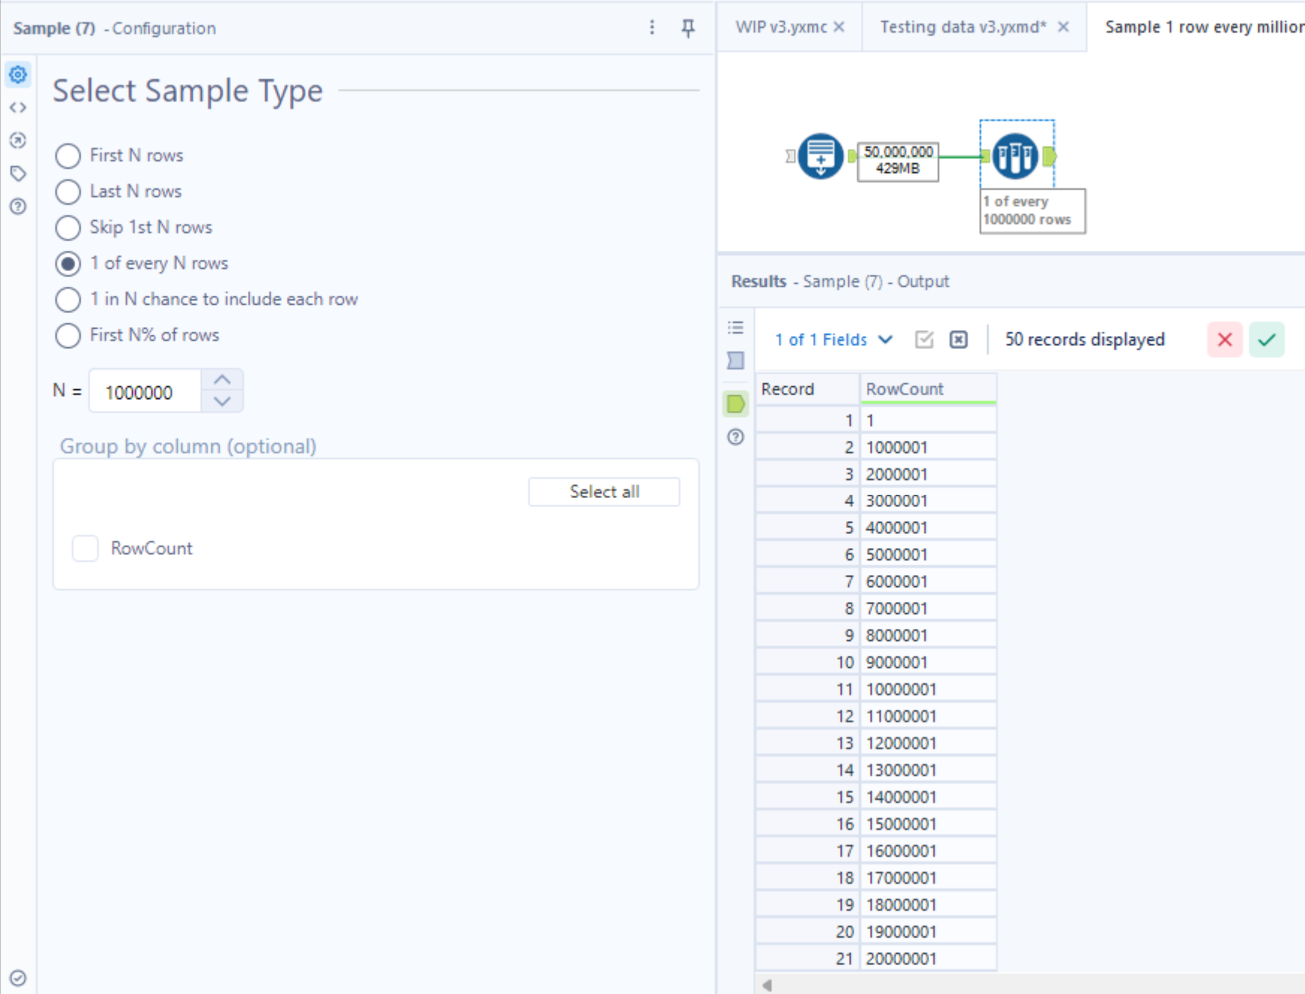This screenshot has height=994, width=1305.
Task: Click the Select all button
Action: coord(604,491)
